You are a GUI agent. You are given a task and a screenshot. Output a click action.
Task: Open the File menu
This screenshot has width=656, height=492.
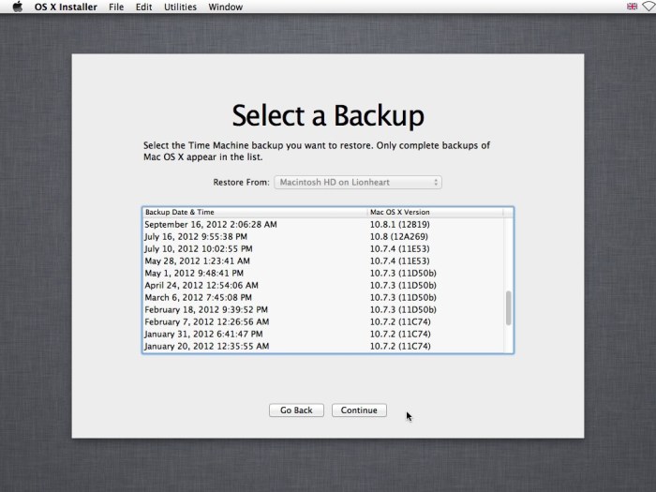coord(116,7)
